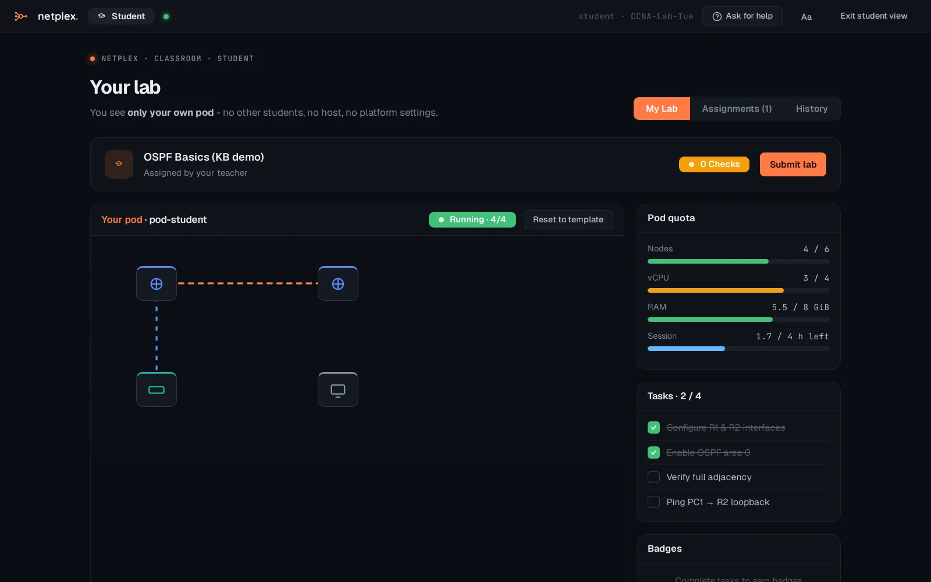Click the green online status dot
This screenshot has height=582, width=931.
(166, 16)
